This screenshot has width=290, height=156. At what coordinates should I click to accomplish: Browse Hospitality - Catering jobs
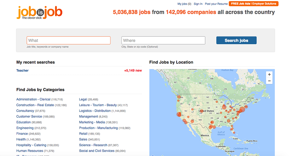click(x=31, y=145)
